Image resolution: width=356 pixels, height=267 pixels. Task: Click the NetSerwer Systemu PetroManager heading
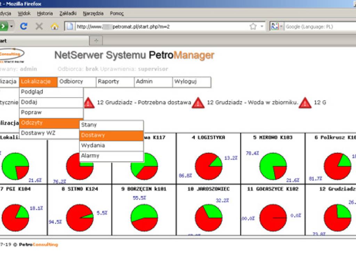click(135, 55)
